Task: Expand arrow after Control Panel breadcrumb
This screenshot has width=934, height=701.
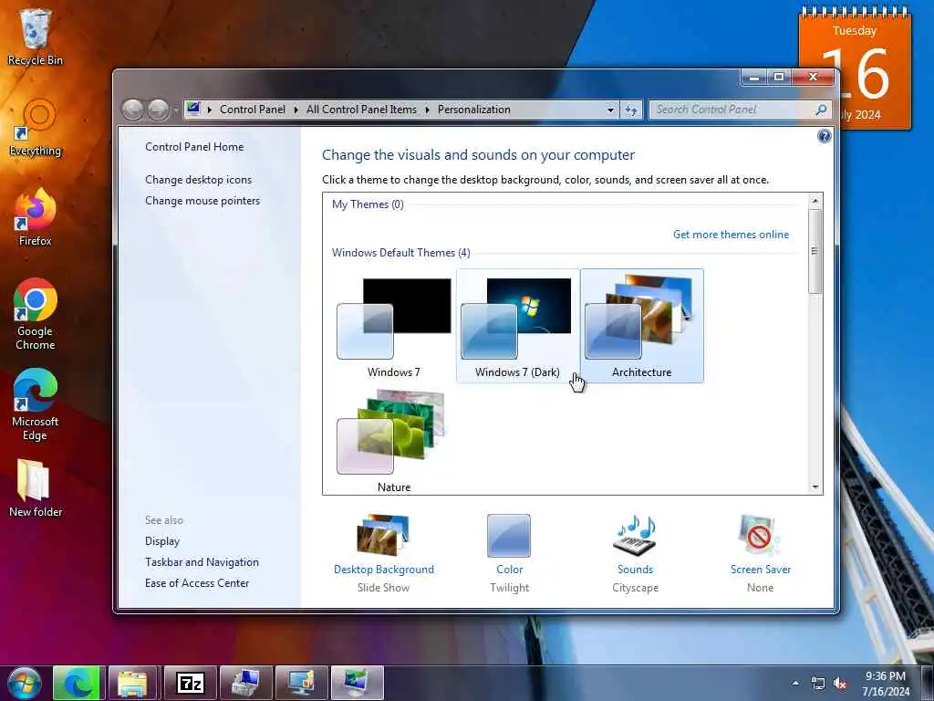Action: coord(296,110)
